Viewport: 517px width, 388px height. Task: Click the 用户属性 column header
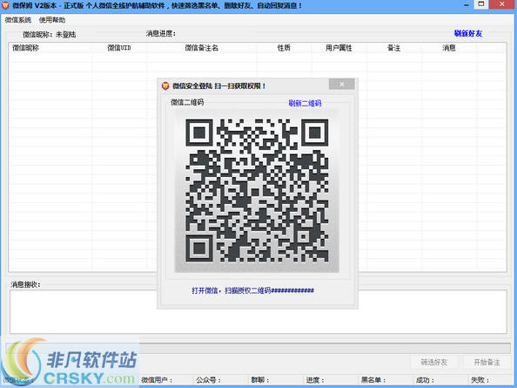point(339,48)
